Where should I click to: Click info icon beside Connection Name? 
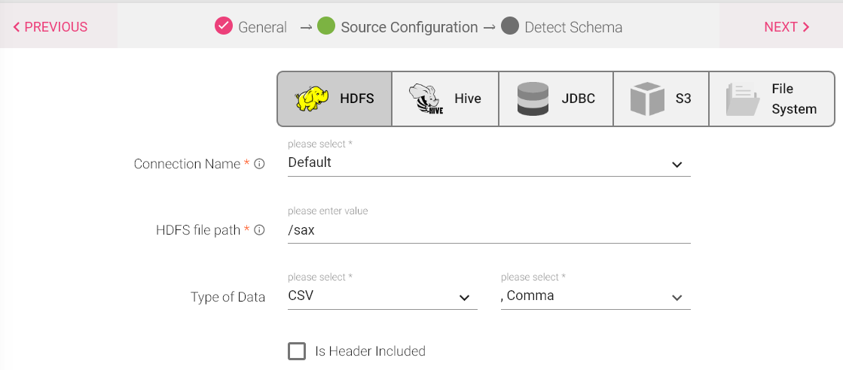click(x=259, y=164)
